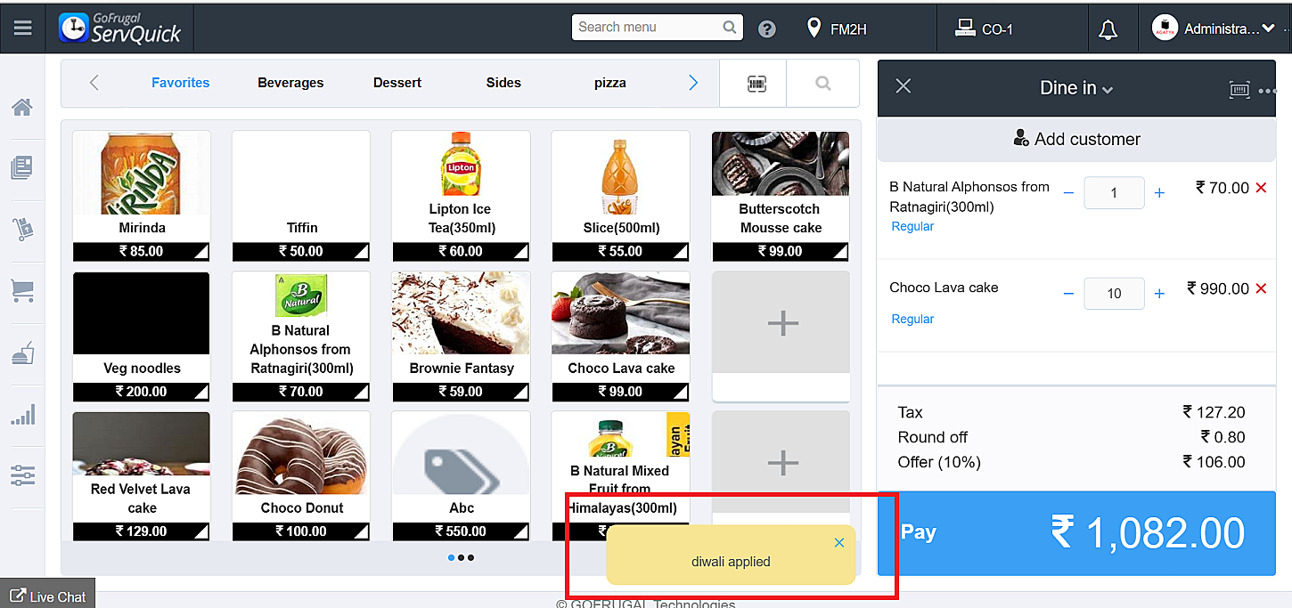Click the home icon in sidebar
1292x608 pixels.
click(x=22, y=108)
